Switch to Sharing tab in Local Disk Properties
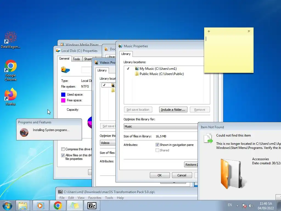The height and width of the screenshot is (211, 281). 88,59
